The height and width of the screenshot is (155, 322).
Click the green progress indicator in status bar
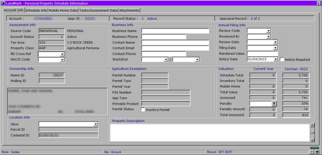314,148
